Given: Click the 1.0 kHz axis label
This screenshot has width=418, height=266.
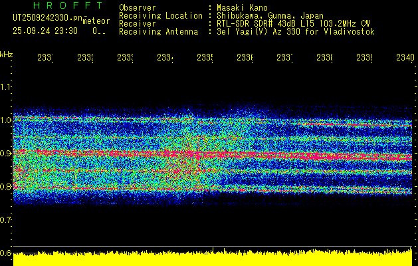Looking at the screenshot, I should [5, 120].
